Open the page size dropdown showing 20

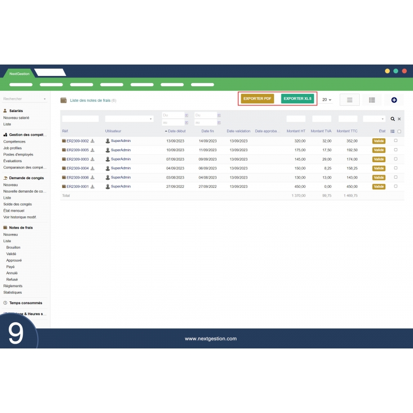[x=326, y=100]
